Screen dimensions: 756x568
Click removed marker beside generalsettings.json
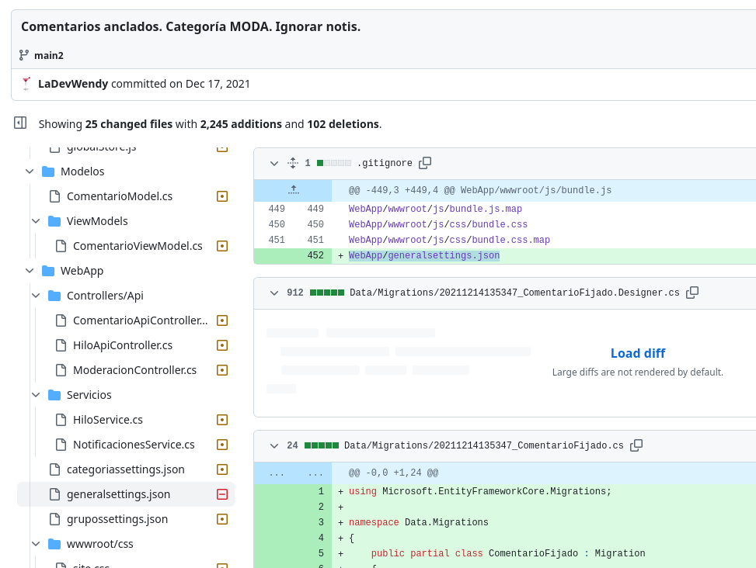coord(222,494)
